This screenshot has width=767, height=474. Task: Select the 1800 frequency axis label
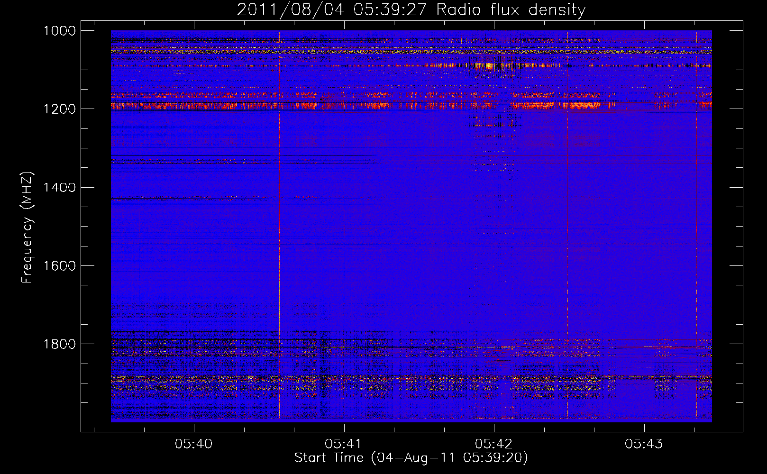pyautogui.click(x=60, y=344)
